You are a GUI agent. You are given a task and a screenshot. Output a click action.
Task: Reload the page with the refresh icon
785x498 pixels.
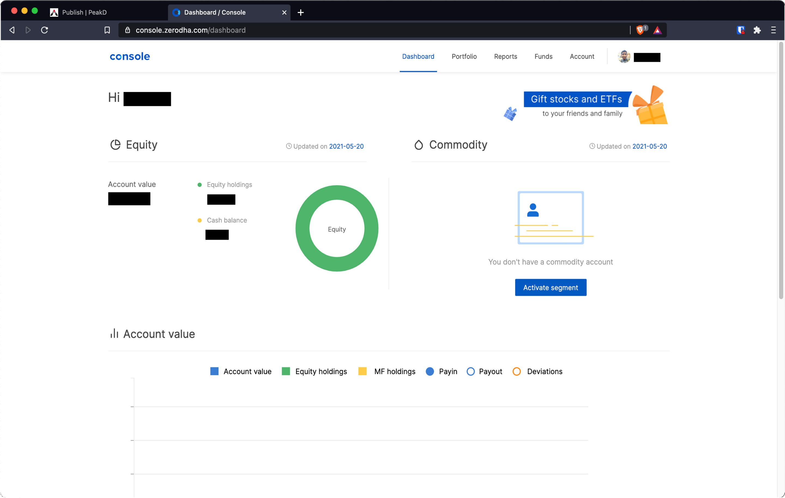click(44, 30)
